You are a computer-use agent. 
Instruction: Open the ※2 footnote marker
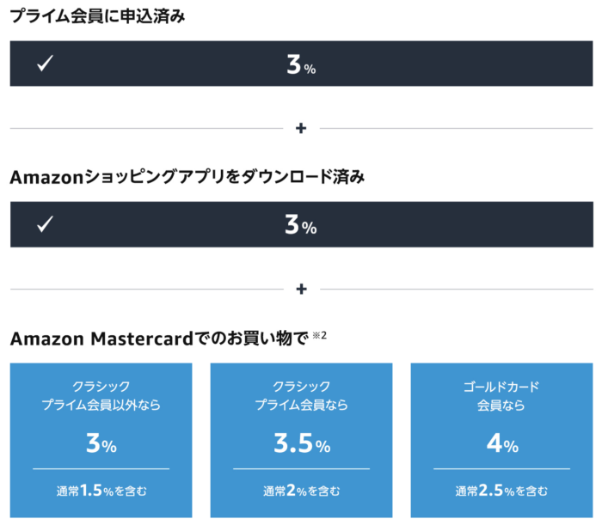317,334
